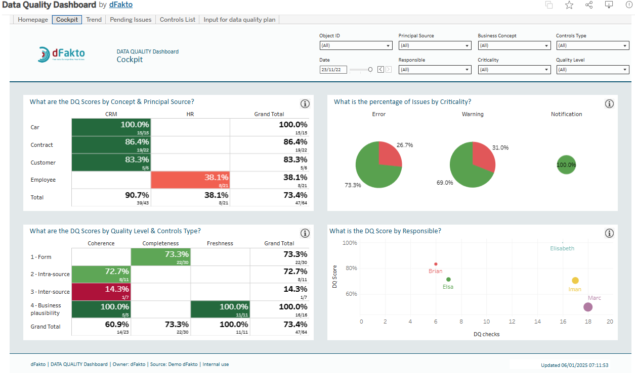Click the Car CRM 100.0% cell
The height and width of the screenshot is (373, 635).
(111, 127)
